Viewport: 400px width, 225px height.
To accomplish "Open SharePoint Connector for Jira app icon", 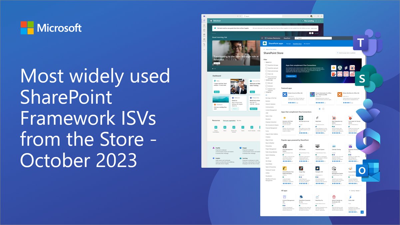I will pyautogui.click(x=301, y=197).
